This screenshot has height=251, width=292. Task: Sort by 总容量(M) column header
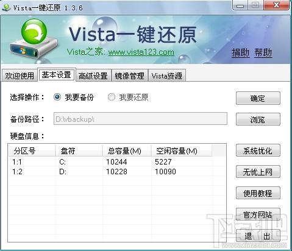[127, 150]
